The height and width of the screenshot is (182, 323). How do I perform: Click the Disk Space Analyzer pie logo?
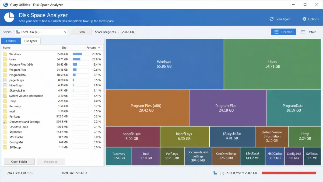[9, 18]
